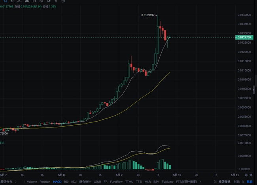Screen dimensions: 257x185
Task: Click the low price label 75806
Action: tap(4, 134)
